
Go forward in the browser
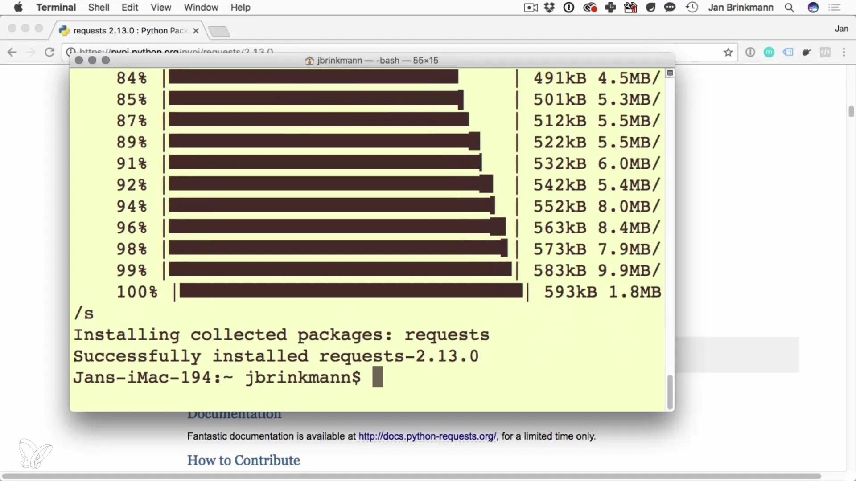31,52
